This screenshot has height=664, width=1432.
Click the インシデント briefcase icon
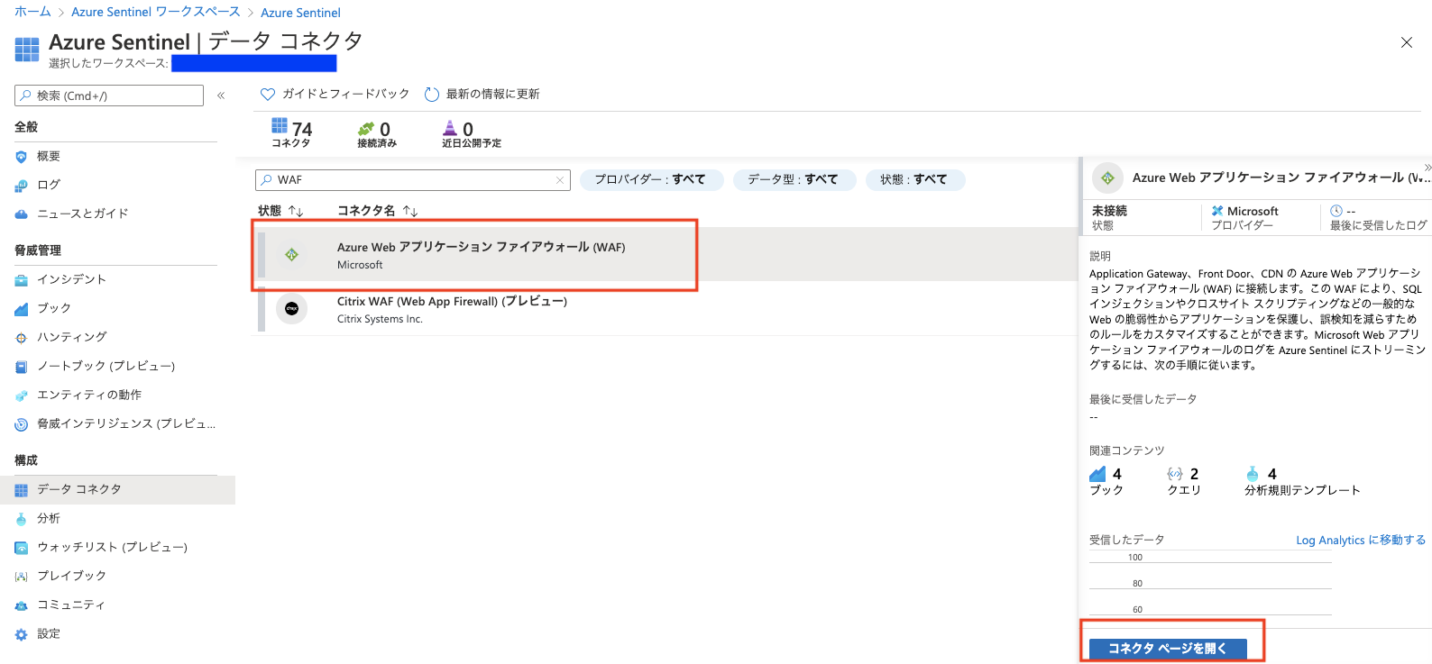point(22,280)
